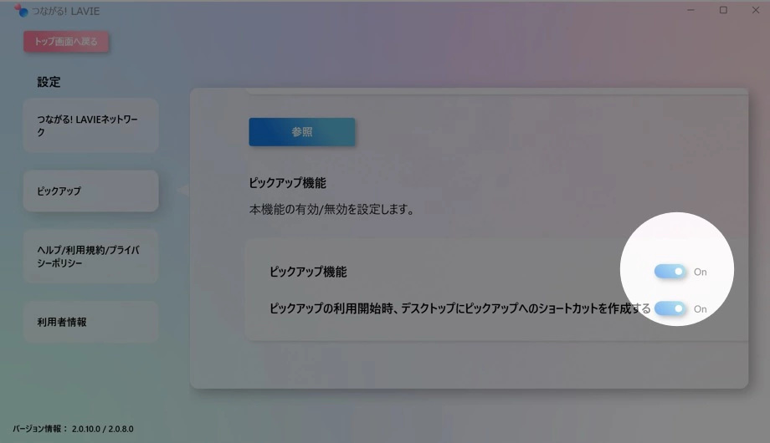Go back with トップ画面へ戻る button
Screen dimensions: 770x443
click(66, 42)
